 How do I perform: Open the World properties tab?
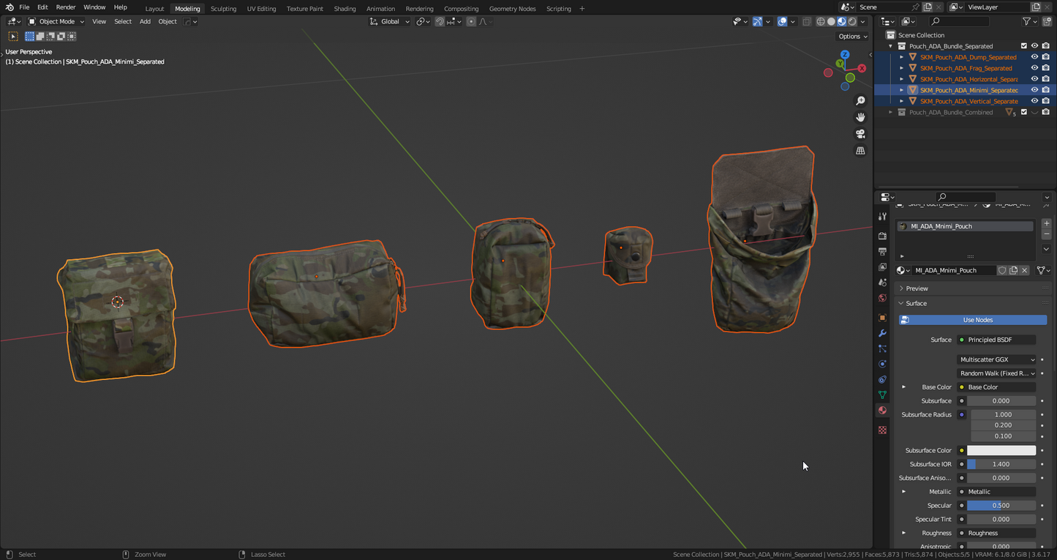point(882,298)
